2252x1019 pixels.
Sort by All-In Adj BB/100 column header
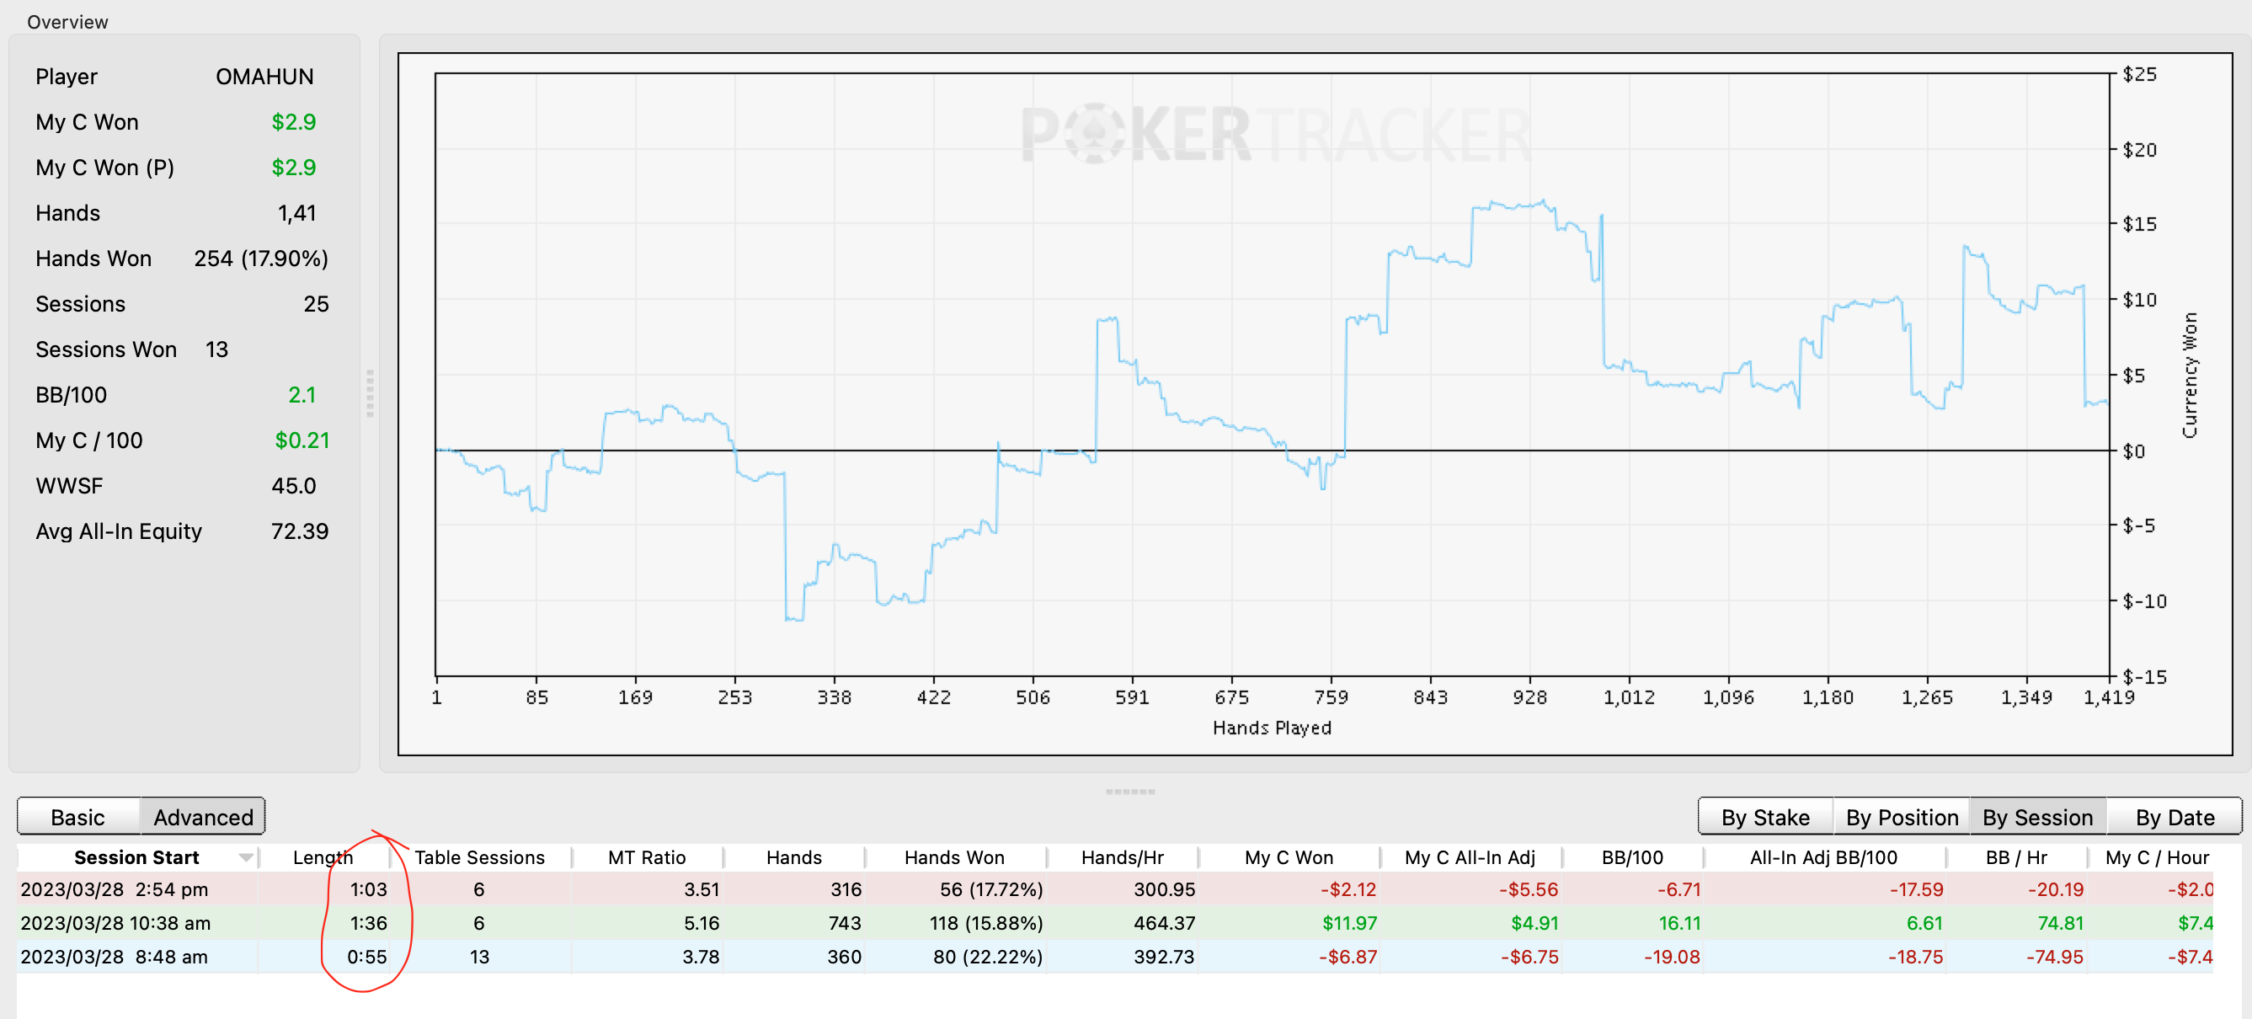1822,856
